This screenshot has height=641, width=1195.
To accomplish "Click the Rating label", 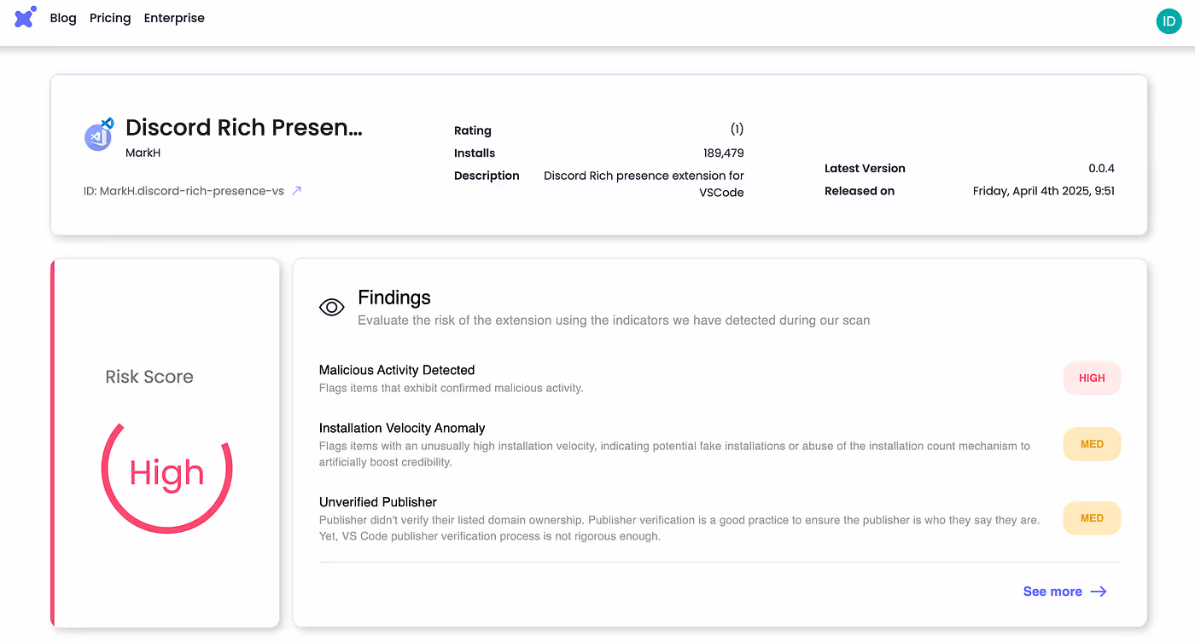I will [473, 131].
